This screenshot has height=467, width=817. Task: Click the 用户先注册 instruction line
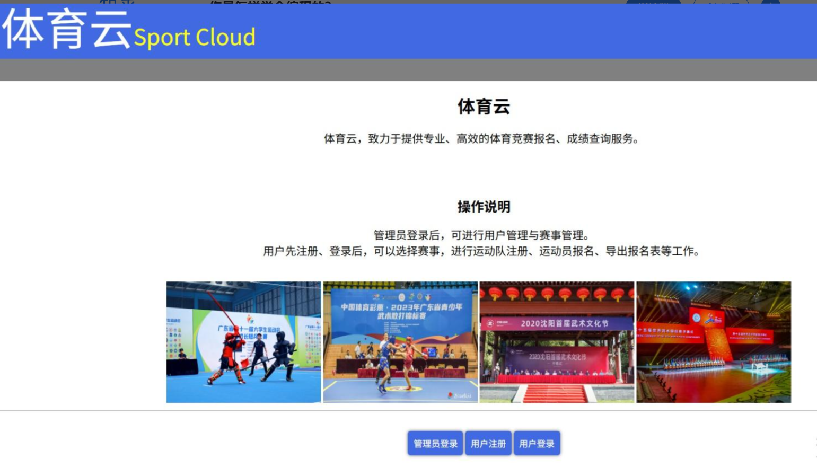[x=481, y=251]
